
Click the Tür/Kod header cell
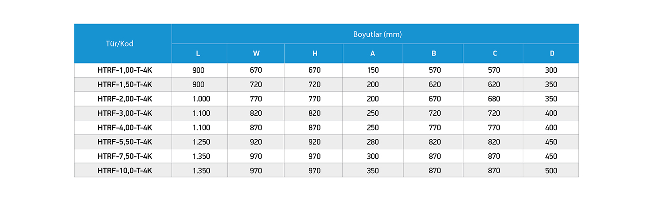(123, 44)
